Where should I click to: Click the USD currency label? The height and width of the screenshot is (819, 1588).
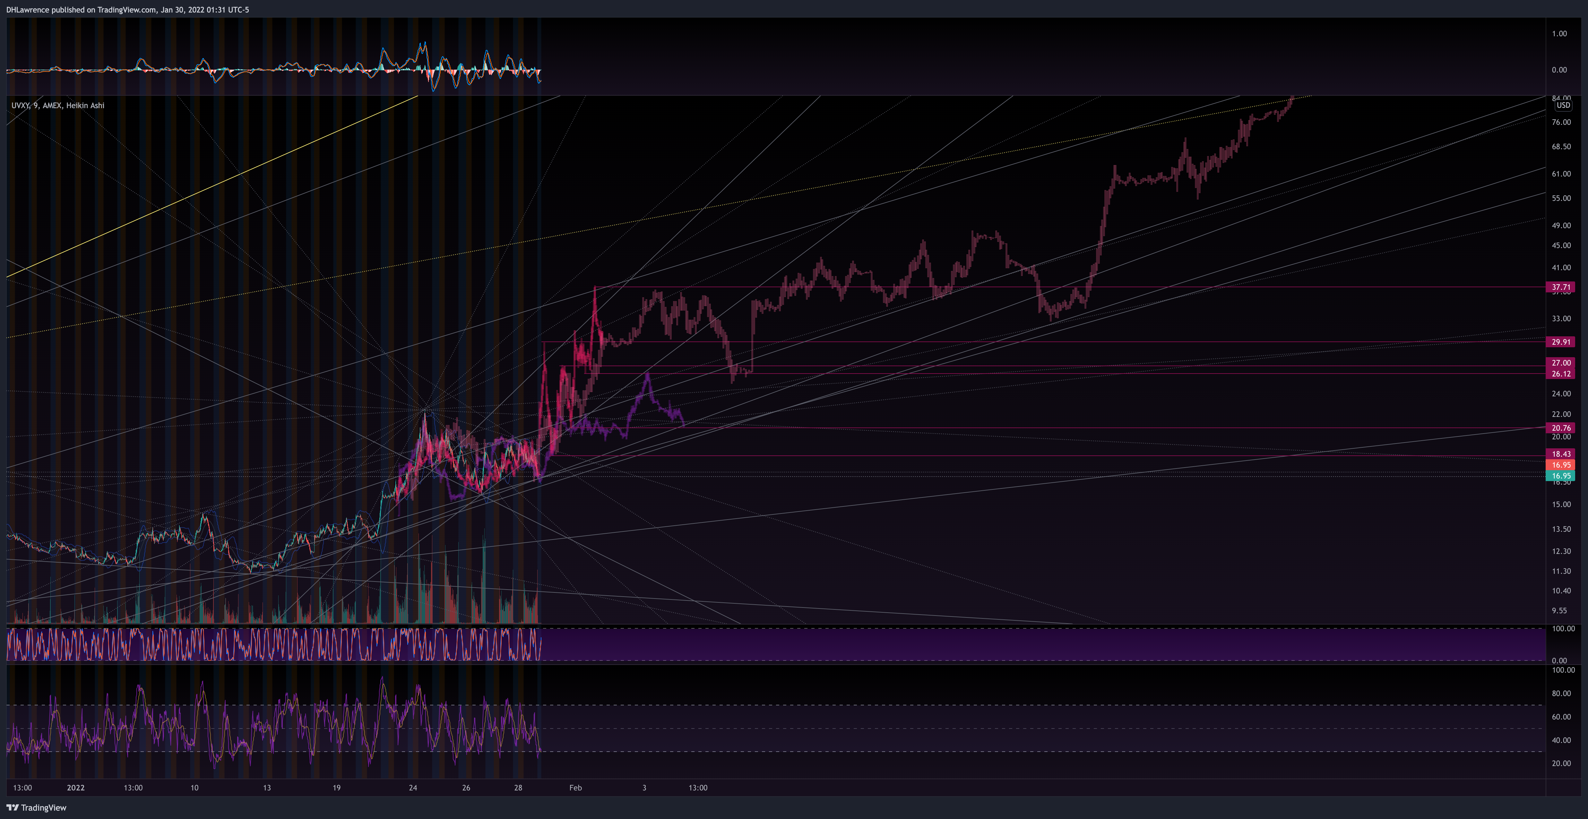click(1563, 105)
